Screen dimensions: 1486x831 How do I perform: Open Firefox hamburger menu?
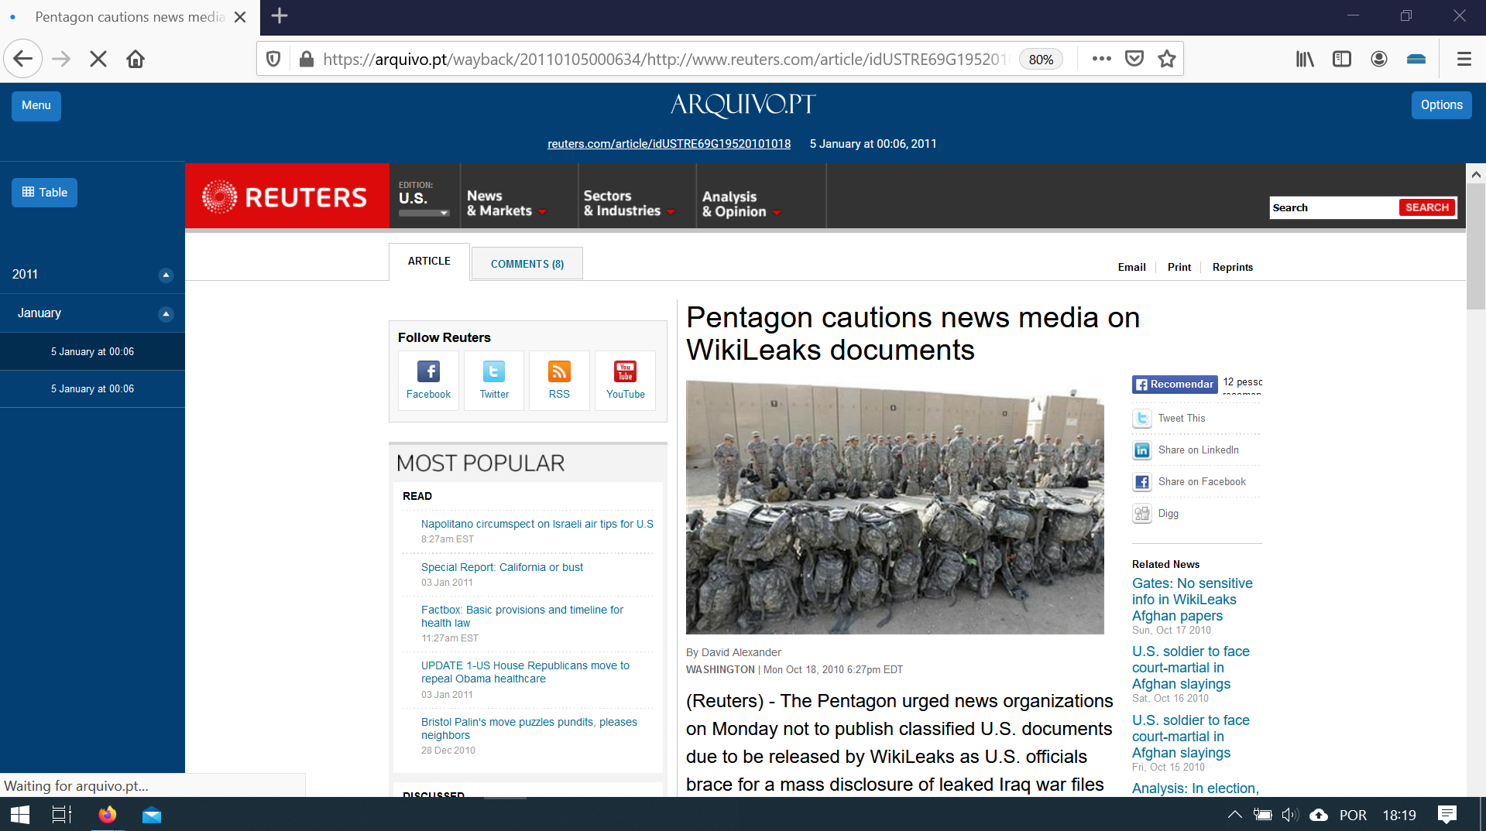pyautogui.click(x=1464, y=59)
